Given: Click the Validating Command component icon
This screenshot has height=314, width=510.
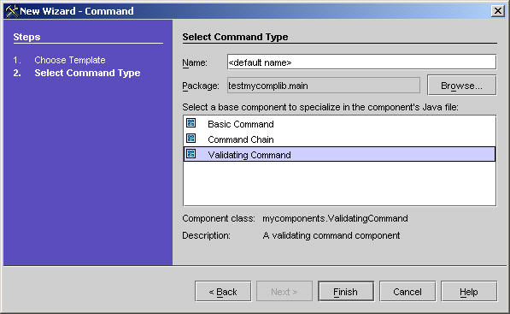Looking at the screenshot, I should (191, 154).
